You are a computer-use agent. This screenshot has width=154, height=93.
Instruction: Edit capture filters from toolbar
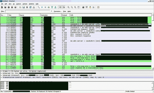[83, 7]
